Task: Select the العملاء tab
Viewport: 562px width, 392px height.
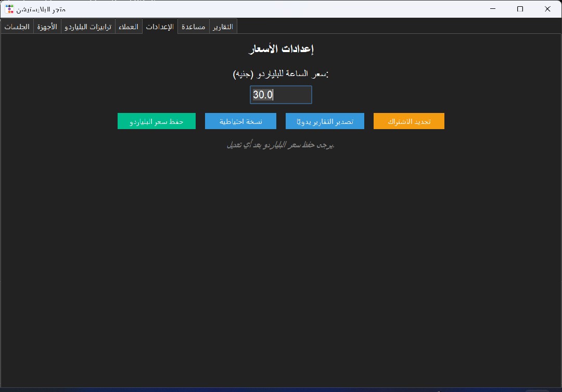Action: pyautogui.click(x=129, y=27)
